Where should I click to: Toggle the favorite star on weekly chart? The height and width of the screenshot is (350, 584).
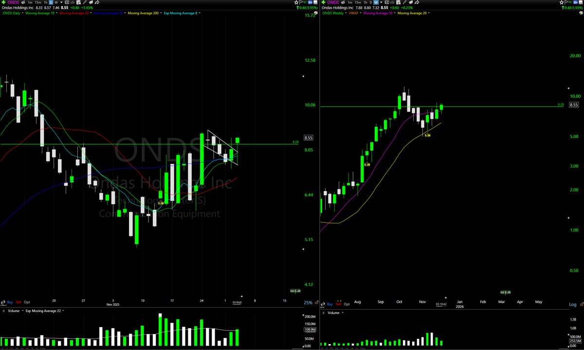click(x=562, y=2)
